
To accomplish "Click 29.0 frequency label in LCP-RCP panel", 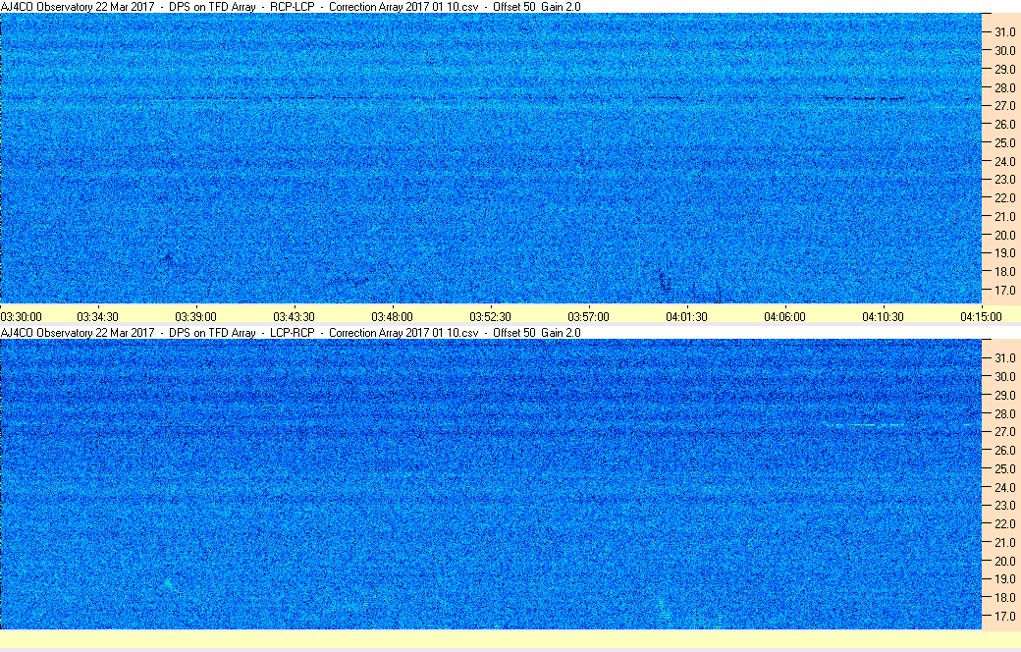I will [1004, 395].
